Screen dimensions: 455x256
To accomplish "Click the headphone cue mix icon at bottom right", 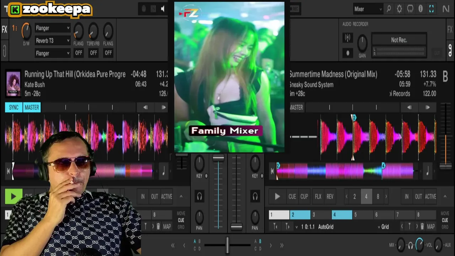I will click(411, 245).
